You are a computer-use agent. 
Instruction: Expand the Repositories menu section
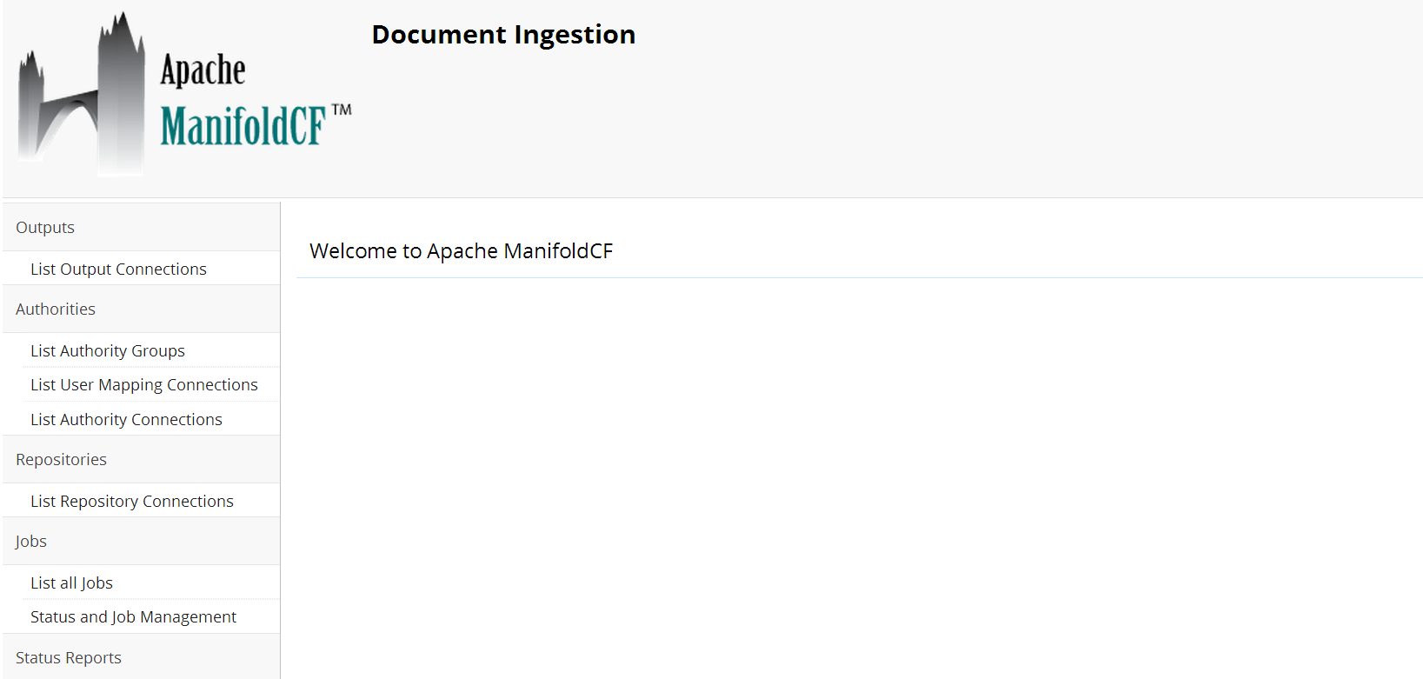[142, 459]
